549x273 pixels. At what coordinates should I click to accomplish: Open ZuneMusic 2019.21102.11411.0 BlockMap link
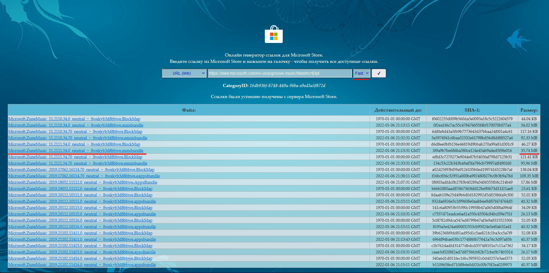click(x=80, y=233)
